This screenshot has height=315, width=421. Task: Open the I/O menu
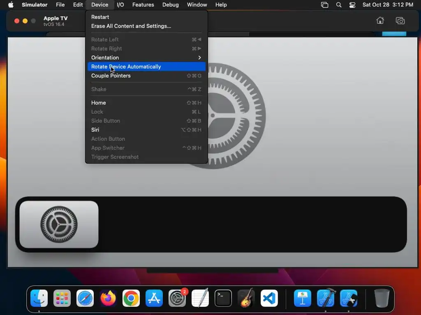pos(120,5)
